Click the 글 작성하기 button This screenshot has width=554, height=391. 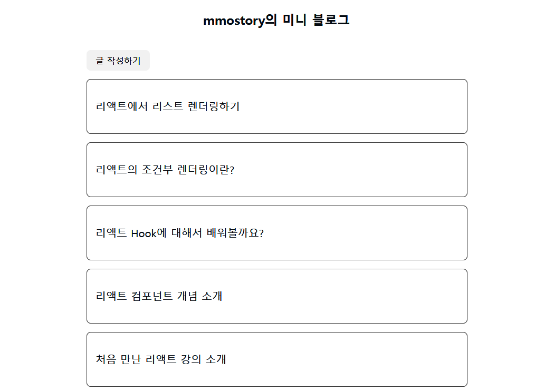tap(118, 61)
